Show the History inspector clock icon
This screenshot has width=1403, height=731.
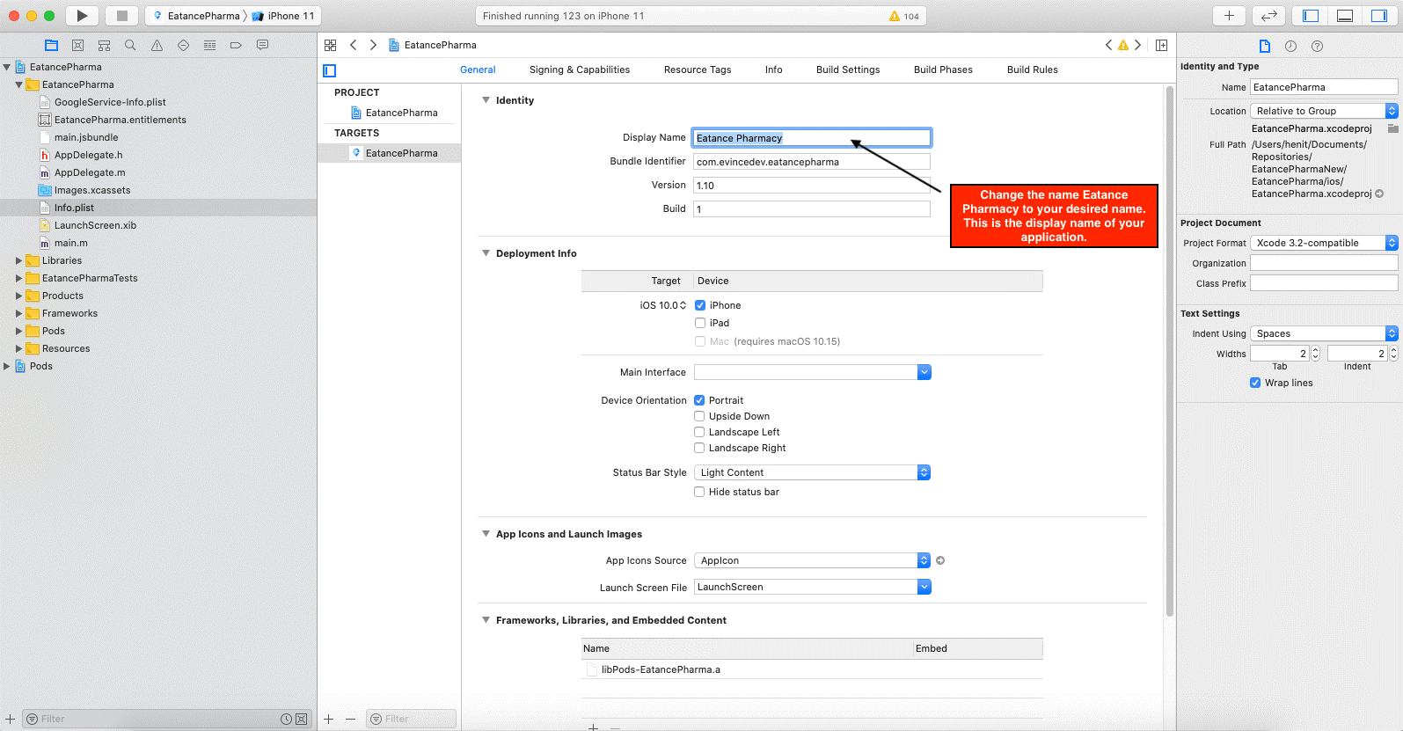(x=1290, y=46)
